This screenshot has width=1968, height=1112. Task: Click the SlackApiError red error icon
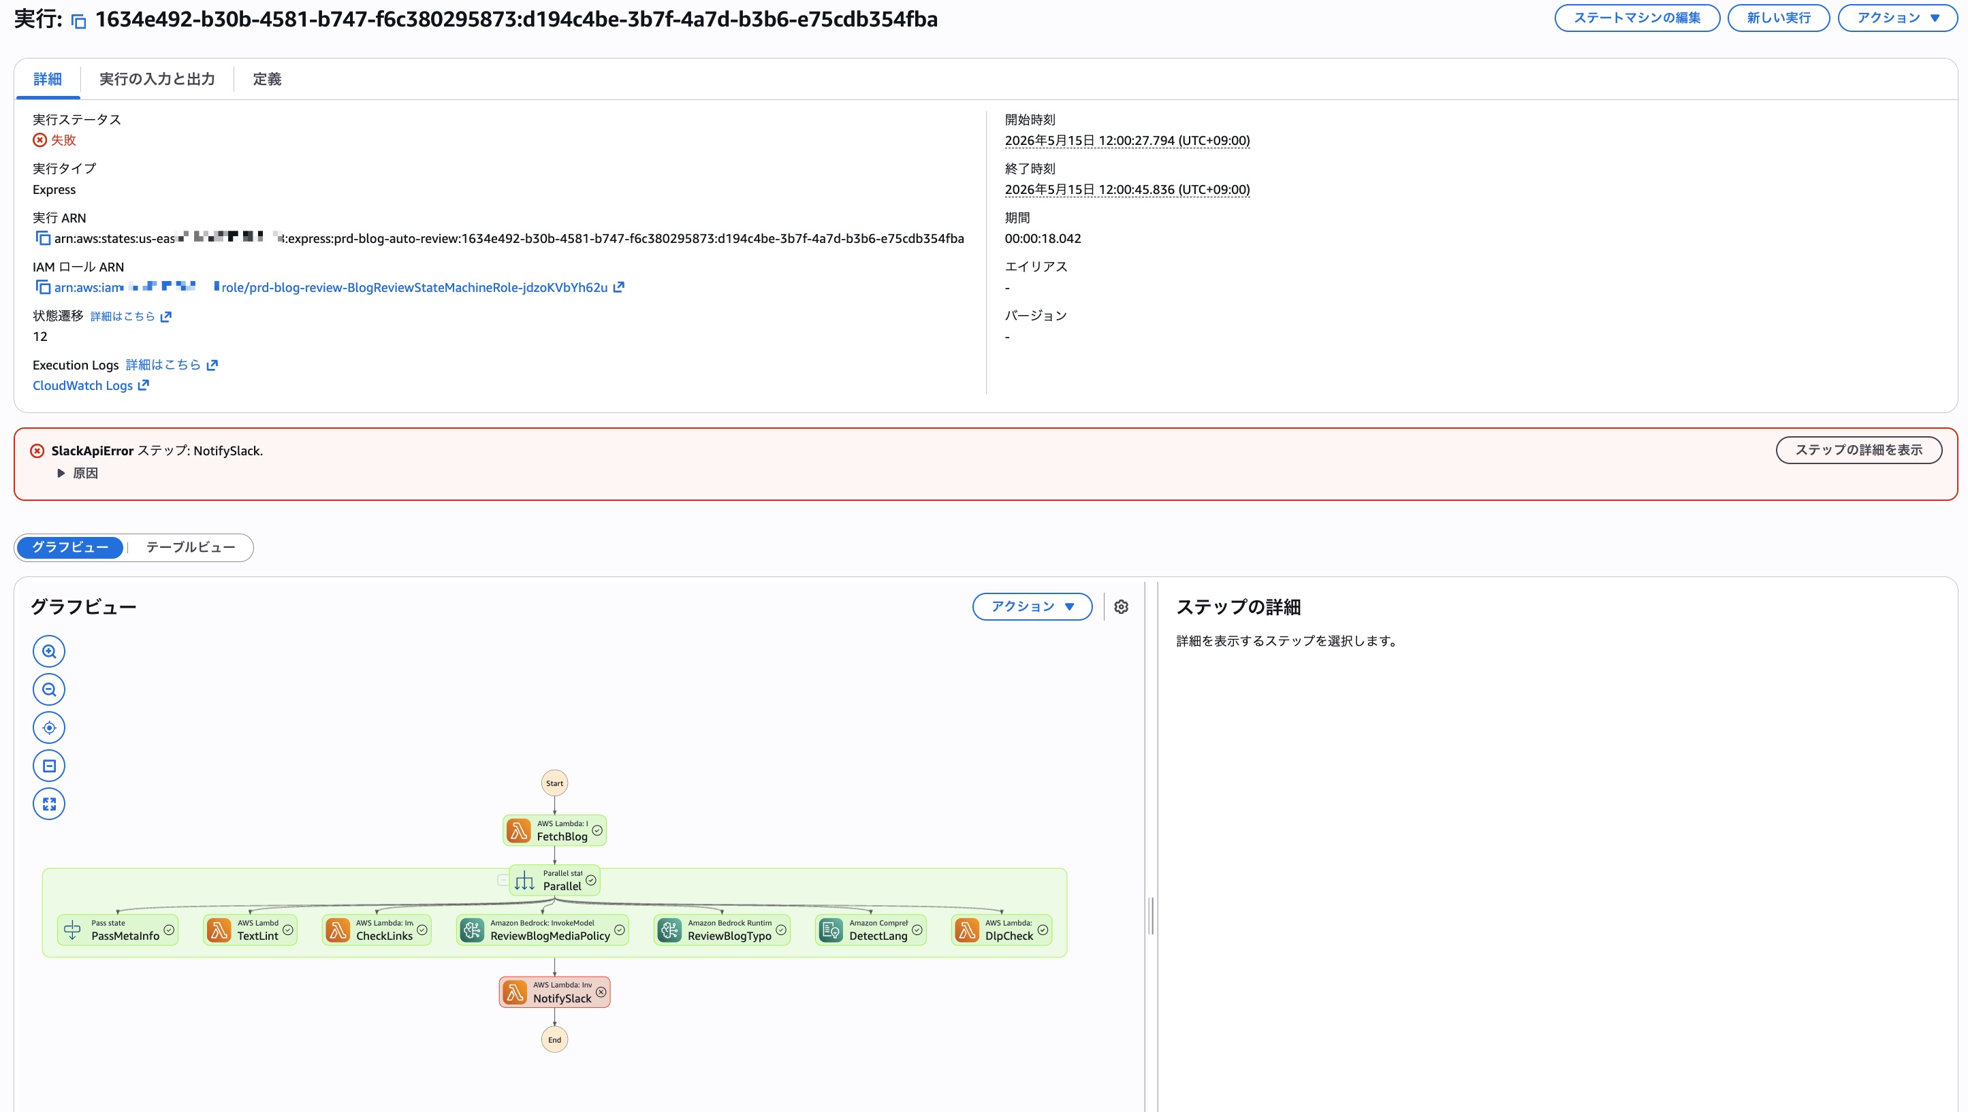pos(37,451)
